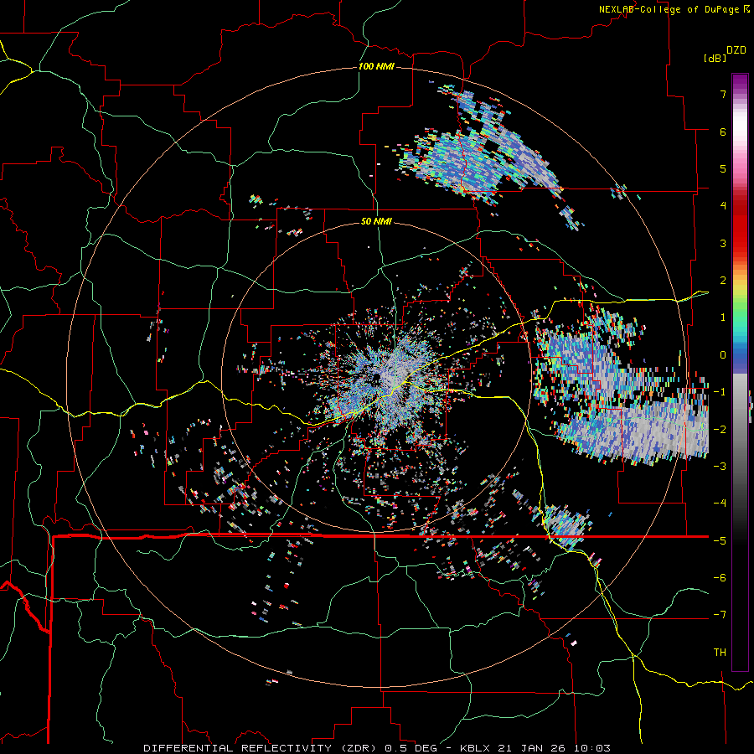
Task: Click the TH threshold label
Action: 720,652
